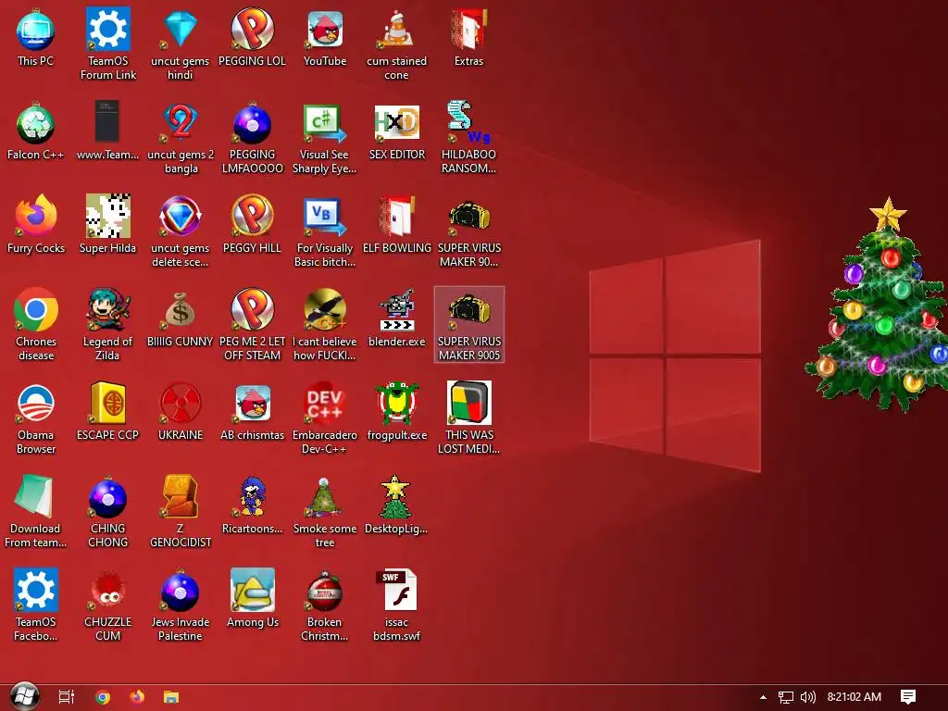The height and width of the screenshot is (711, 948).
Task: Open Task View from the taskbar
Action: (66, 697)
